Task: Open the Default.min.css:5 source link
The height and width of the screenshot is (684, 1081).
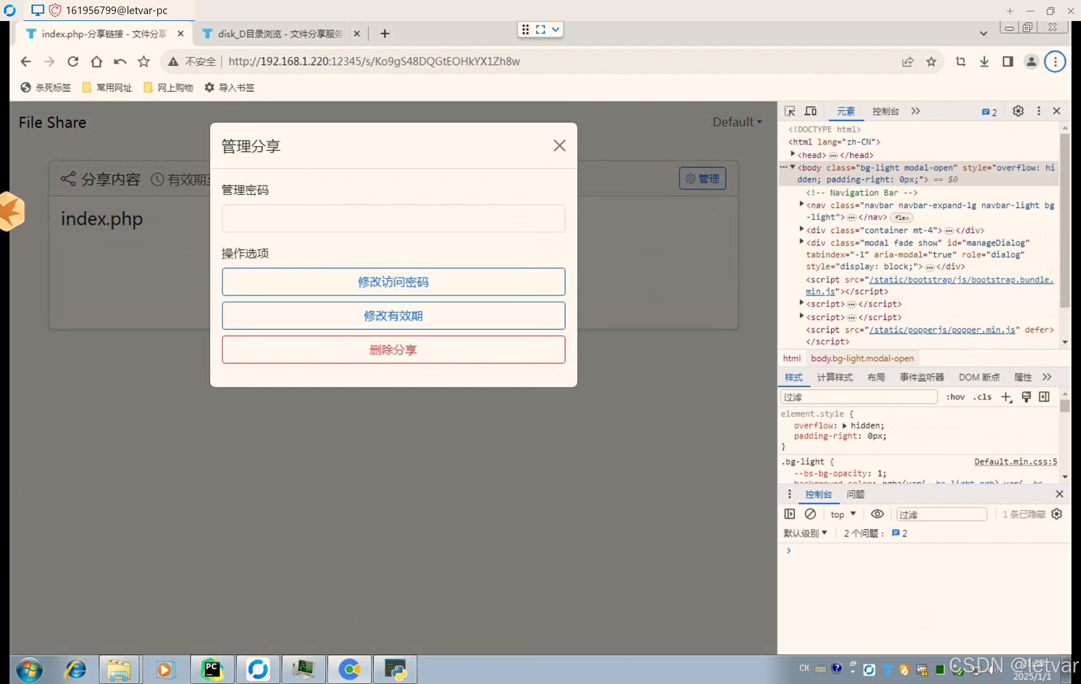Action: (1015, 461)
